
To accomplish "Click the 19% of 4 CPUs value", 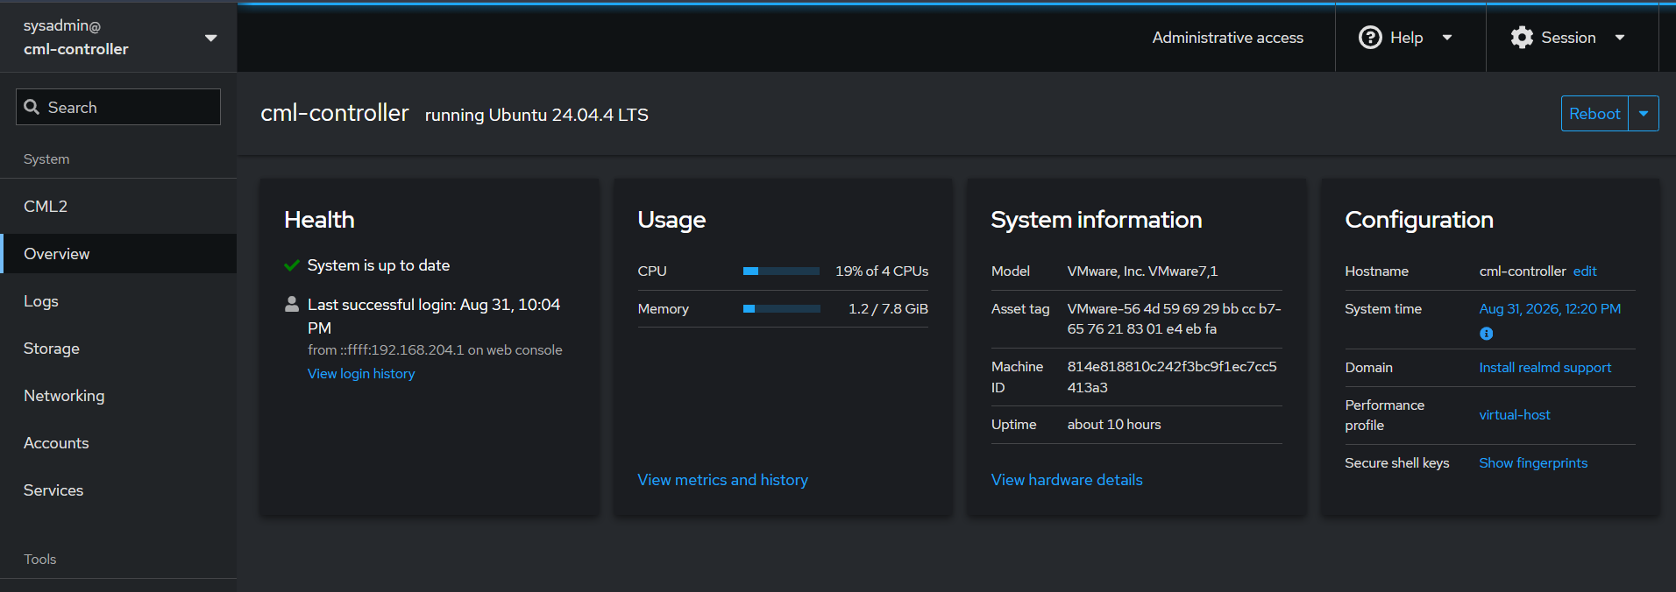I will [882, 271].
